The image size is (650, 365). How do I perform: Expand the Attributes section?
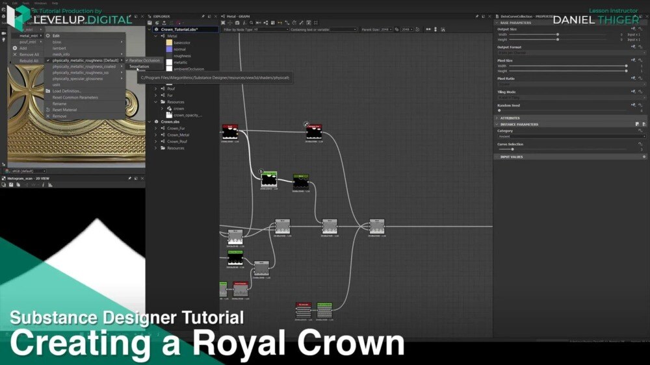click(x=497, y=118)
